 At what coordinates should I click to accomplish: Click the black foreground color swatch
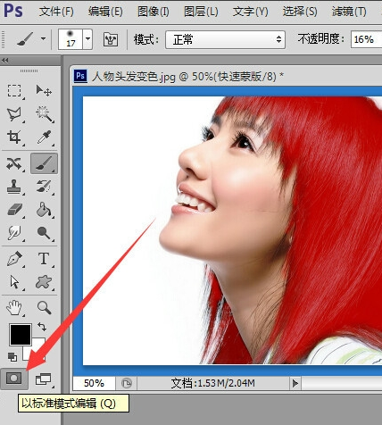(x=21, y=335)
